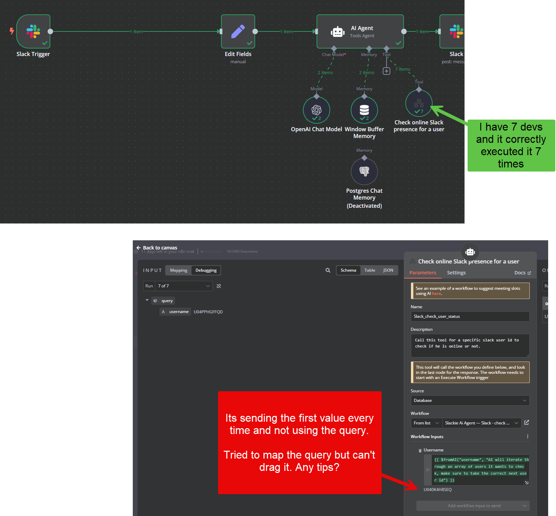The height and width of the screenshot is (516, 556).
Task: Click the U04PPHGFFQD username value
Action: (x=208, y=312)
